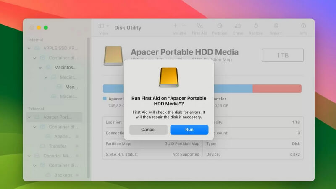Select the Backups volume in sidebar

tap(63, 175)
